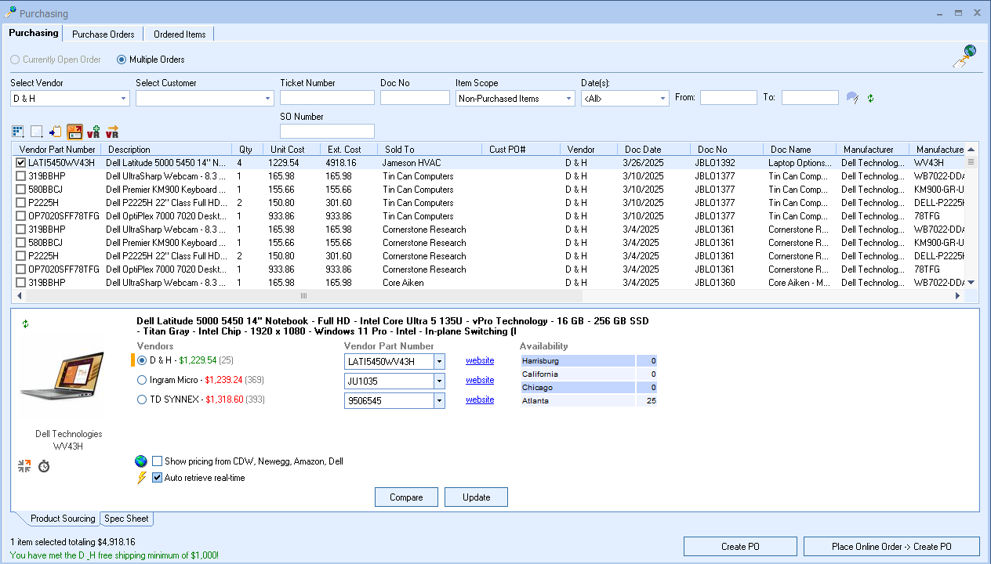Open the TD SYNNEX website link
Image resolution: width=991 pixels, height=564 pixels.
coord(480,399)
